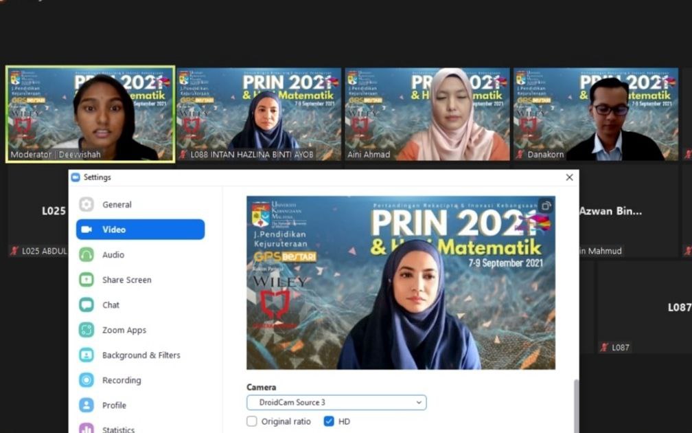
Task: Click the Azwan Bin... participant tile
Action: [x=628, y=212]
